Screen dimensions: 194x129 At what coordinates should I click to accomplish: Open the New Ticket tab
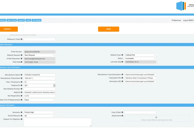(x=12, y=20)
